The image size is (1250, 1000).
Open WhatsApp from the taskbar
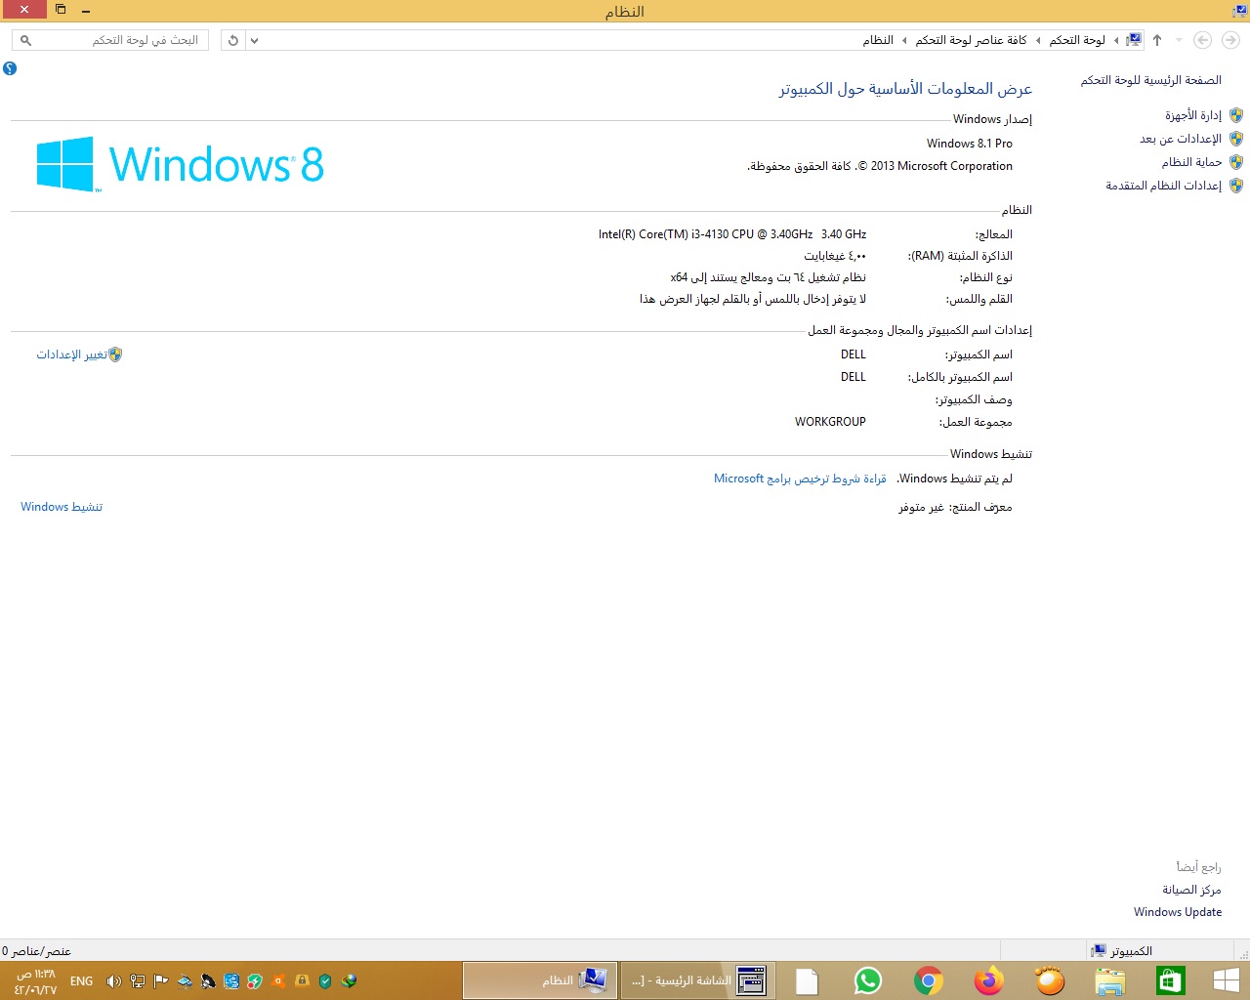coord(867,980)
